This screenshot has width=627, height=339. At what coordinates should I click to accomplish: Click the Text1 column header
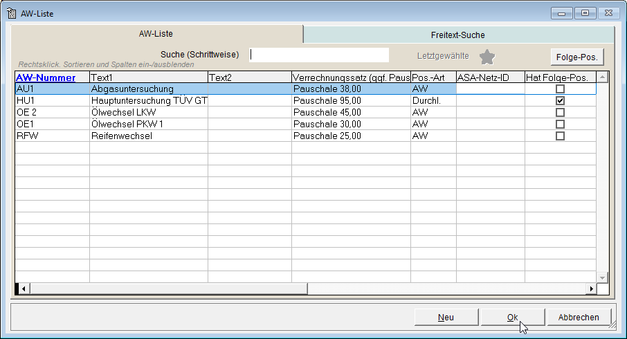(x=149, y=77)
